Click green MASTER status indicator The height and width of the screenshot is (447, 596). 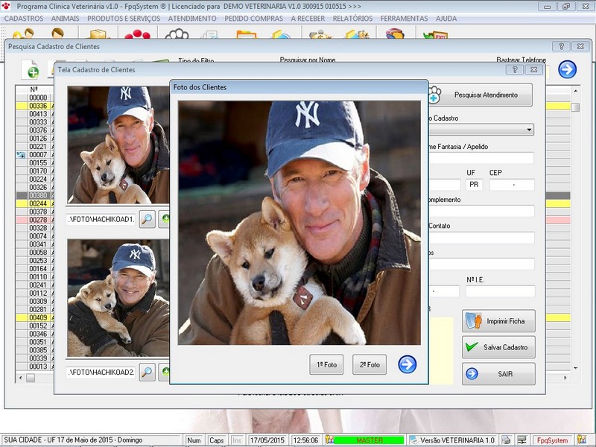click(369, 440)
